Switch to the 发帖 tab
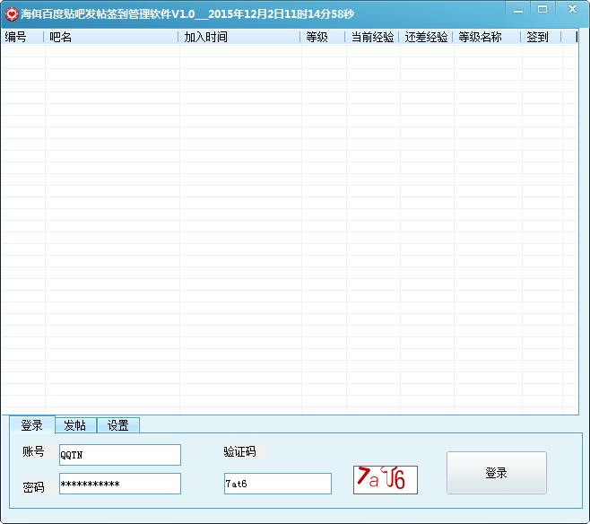Image resolution: width=590 pixels, height=524 pixels. (x=74, y=425)
